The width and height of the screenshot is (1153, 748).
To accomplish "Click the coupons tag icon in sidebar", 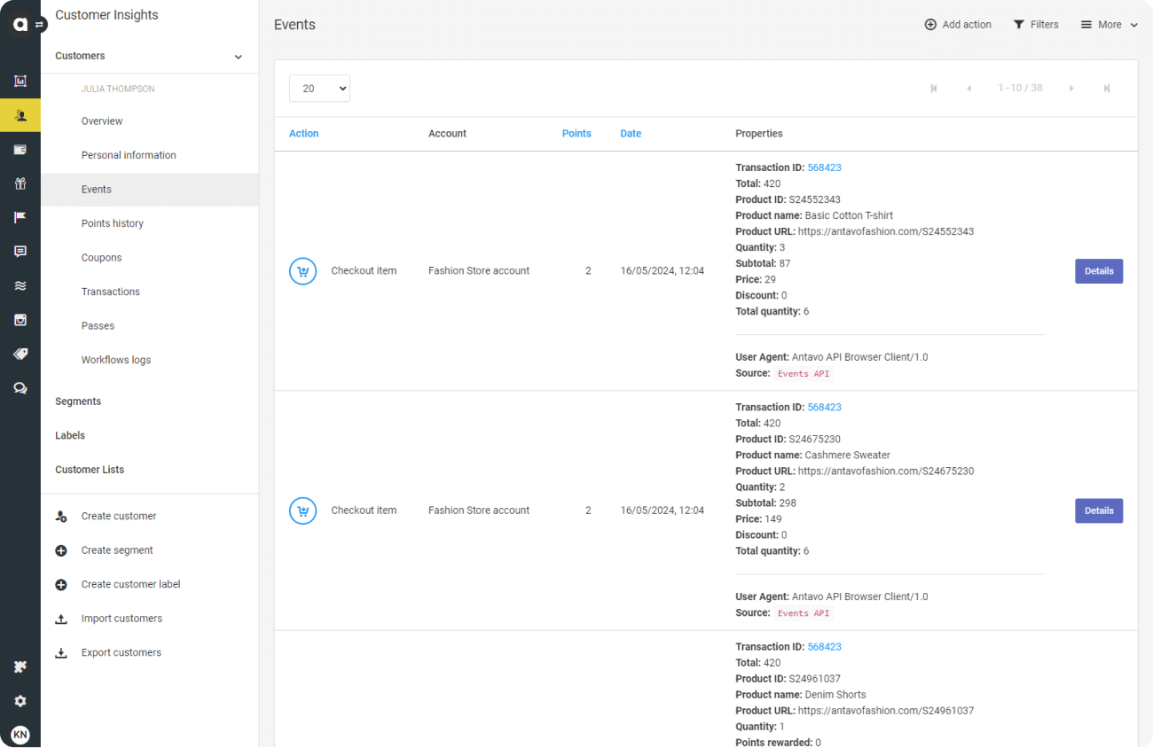I will [20, 354].
